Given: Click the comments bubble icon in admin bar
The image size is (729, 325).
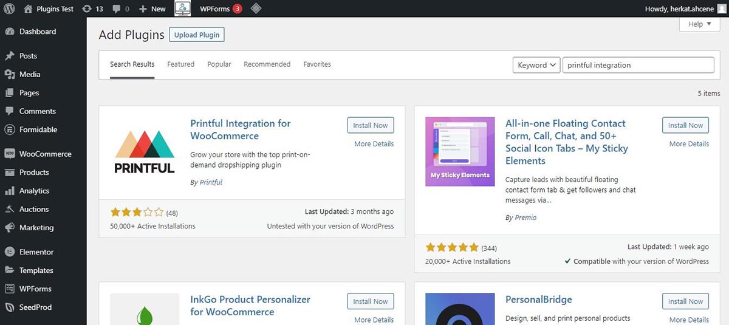Looking at the screenshot, I should [117, 9].
